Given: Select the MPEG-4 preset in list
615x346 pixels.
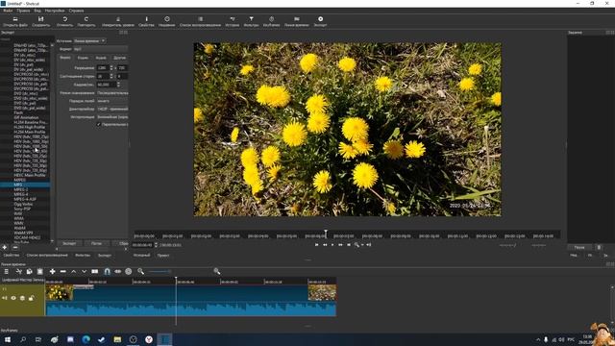Looking at the screenshot, I should click(x=21, y=194).
